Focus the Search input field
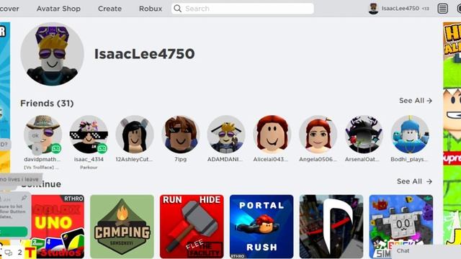Image resolution: width=461 pixels, height=259 pixels. pos(243,9)
